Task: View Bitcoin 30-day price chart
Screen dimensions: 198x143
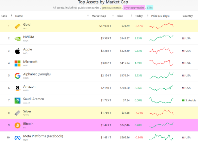Action: (x=161, y=125)
